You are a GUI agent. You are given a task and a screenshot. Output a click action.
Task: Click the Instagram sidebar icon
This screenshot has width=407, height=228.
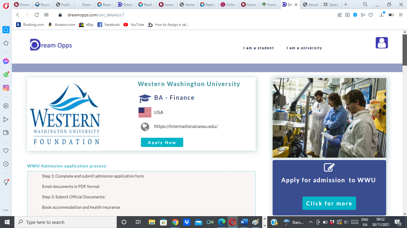(6, 88)
